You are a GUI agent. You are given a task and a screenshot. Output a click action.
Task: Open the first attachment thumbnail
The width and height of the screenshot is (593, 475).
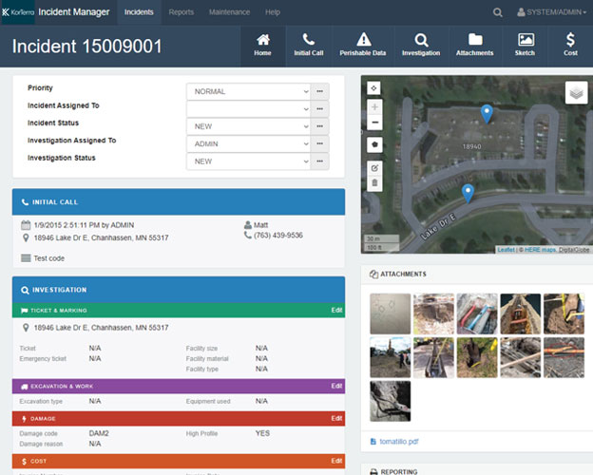coord(390,313)
